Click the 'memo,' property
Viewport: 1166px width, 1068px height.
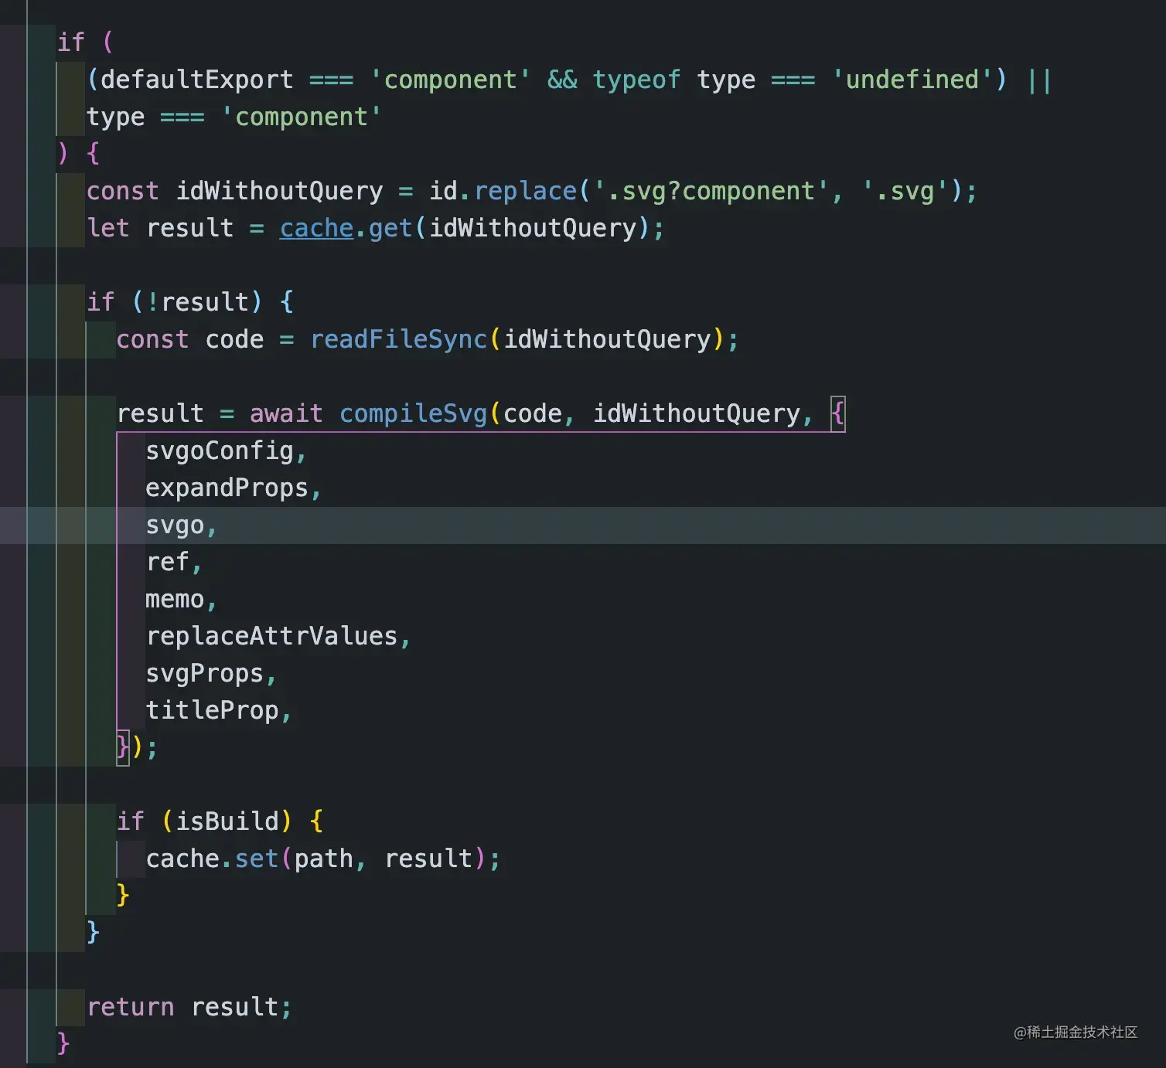181,599
